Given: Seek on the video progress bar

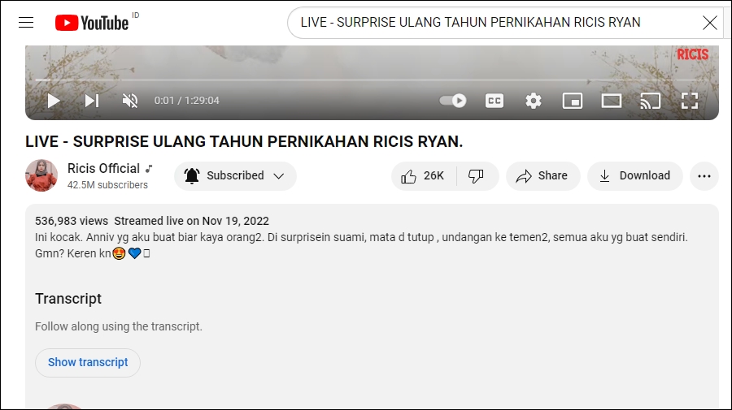Looking at the screenshot, I should tap(372, 80).
